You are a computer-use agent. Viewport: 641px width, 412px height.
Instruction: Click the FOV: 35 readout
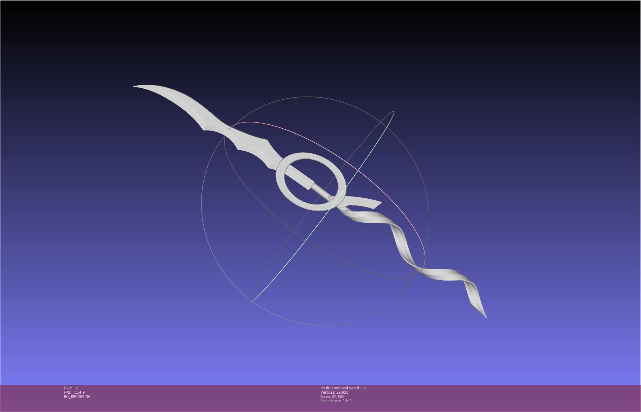click(71, 388)
